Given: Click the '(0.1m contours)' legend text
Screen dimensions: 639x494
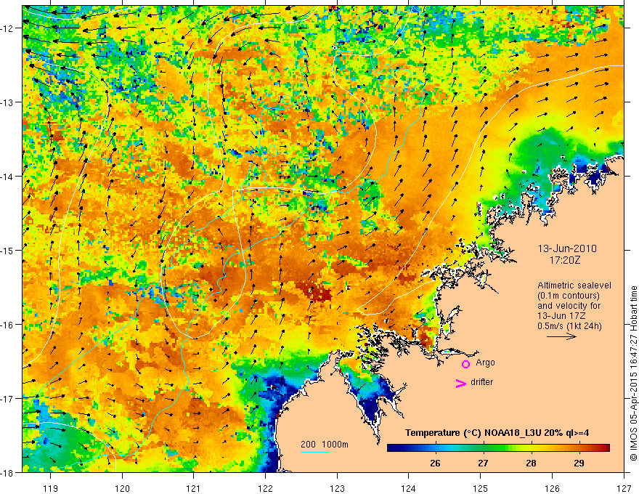Looking at the screenshot, I should (x=569, y=296).
